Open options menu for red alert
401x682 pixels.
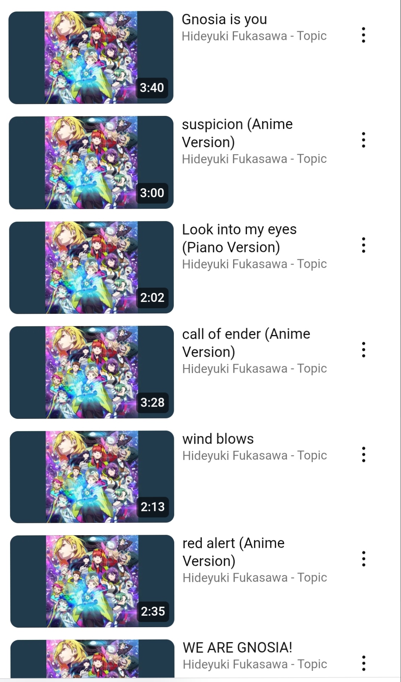(x=363, y=559)
